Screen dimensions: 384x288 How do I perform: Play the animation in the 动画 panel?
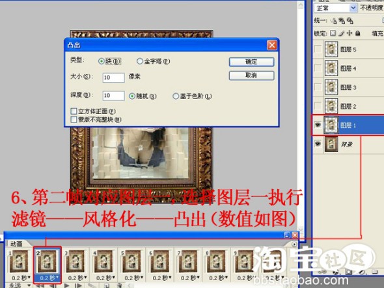[66, 285]
